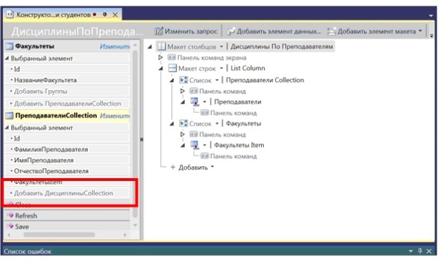The image size is (441, 269).
Task: Click the plus icon next to Добавить
Action: (x=173, y=168)
